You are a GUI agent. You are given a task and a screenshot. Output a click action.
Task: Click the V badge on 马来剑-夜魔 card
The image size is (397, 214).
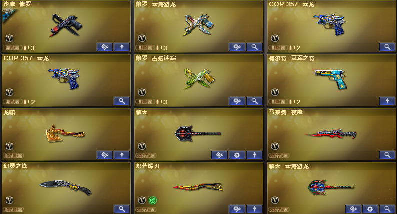275,146
